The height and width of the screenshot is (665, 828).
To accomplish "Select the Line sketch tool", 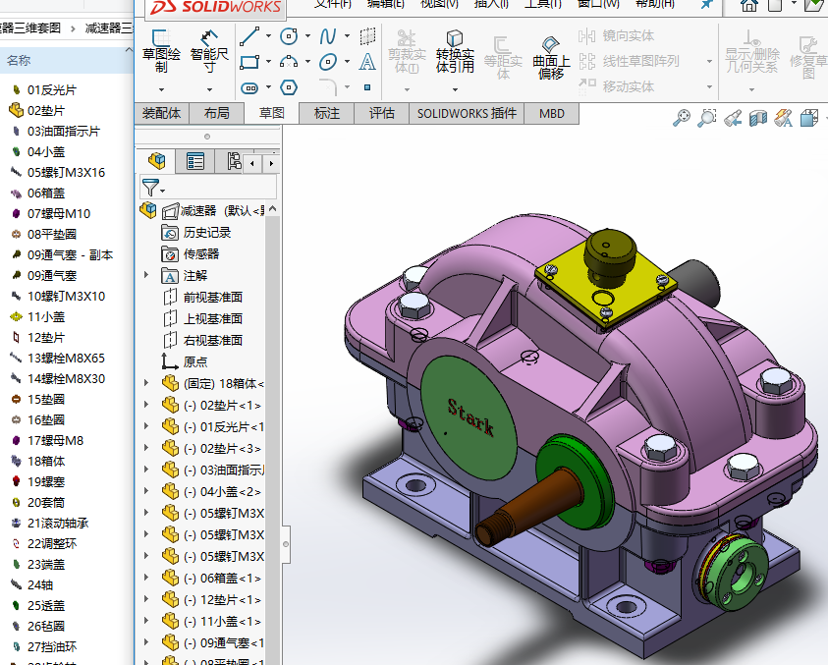I will [249, 37].
